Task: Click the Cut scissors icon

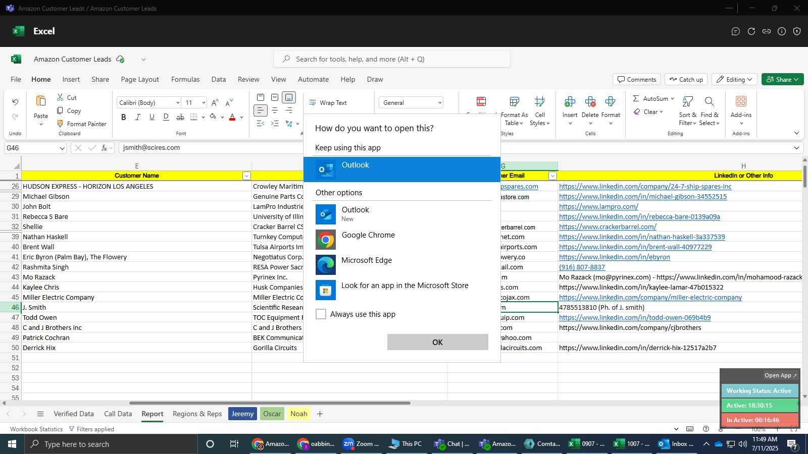Action: pyautogui.click(x=60, y=97)
